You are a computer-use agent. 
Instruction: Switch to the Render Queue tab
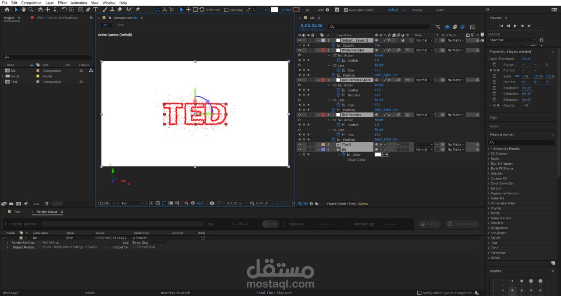coord(47,211)
